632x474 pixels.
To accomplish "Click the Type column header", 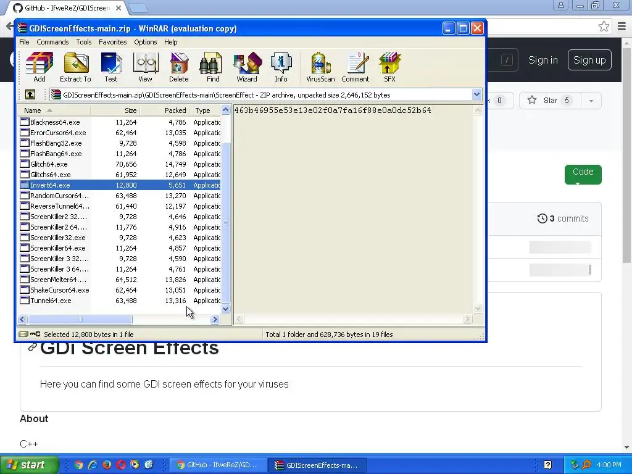I will pyautogui.click(x=205, y=110).
